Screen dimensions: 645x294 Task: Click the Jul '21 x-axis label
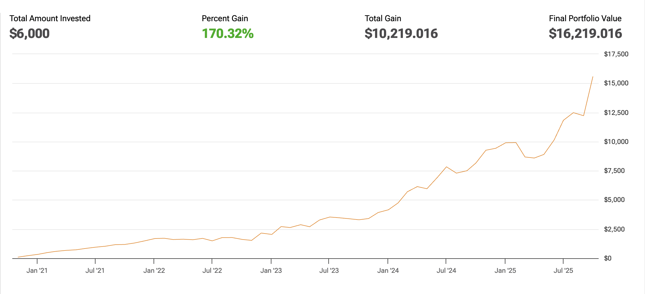(x=95, y=271)
